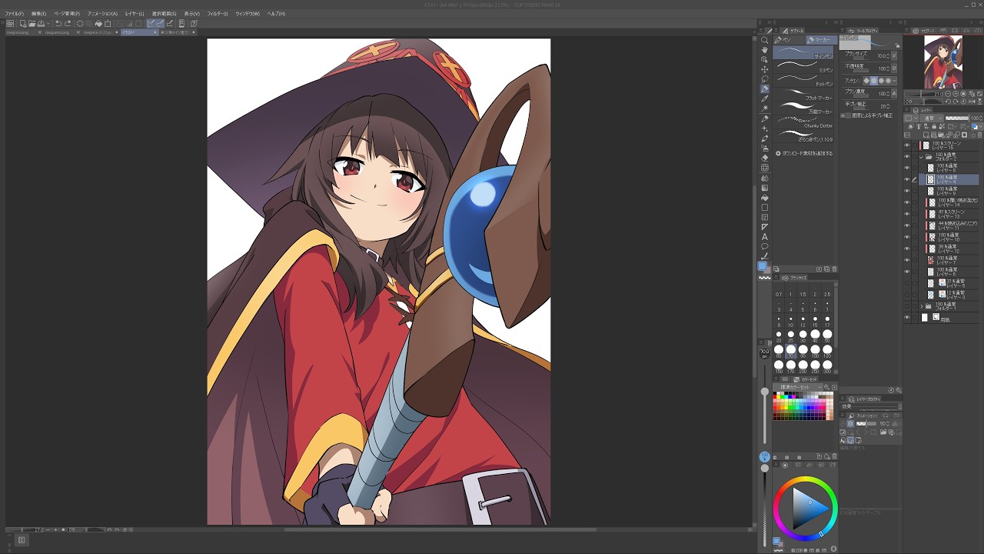Select the Zoom magnifier tool

[x=764, y=40]
